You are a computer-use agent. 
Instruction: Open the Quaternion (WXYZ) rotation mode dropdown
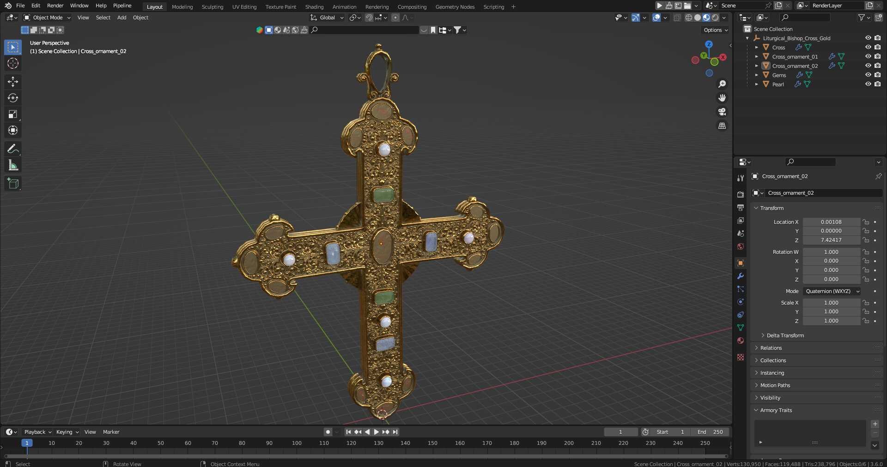[832, 291]
